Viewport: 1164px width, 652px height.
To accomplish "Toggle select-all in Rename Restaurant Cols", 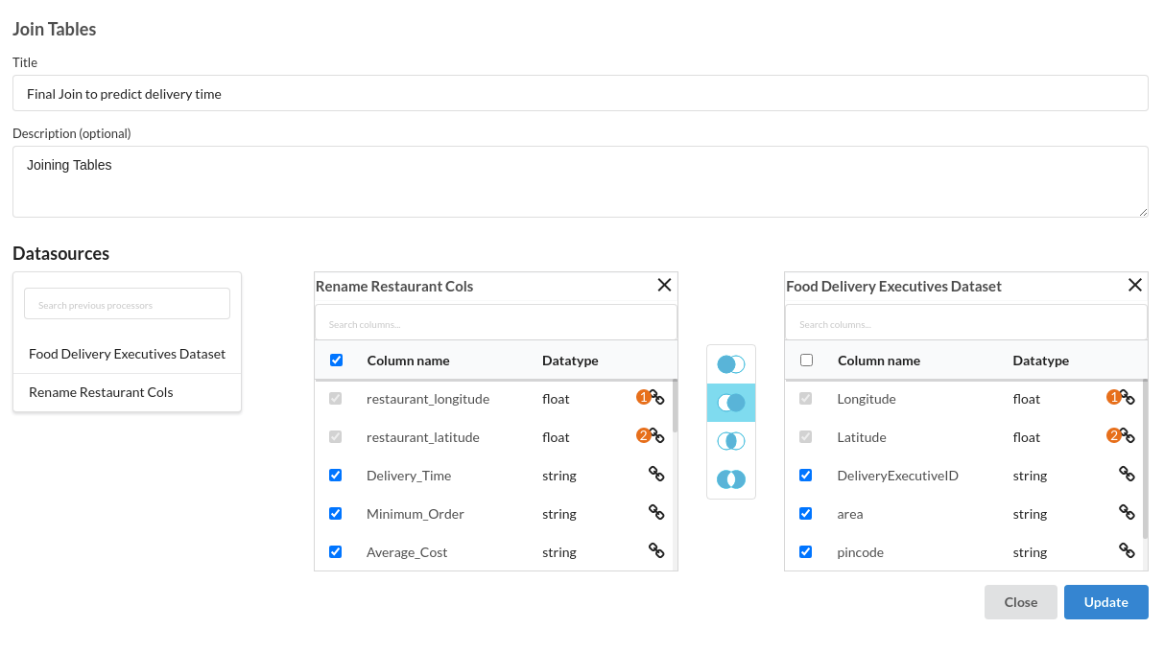I will (x=336, y=361).
